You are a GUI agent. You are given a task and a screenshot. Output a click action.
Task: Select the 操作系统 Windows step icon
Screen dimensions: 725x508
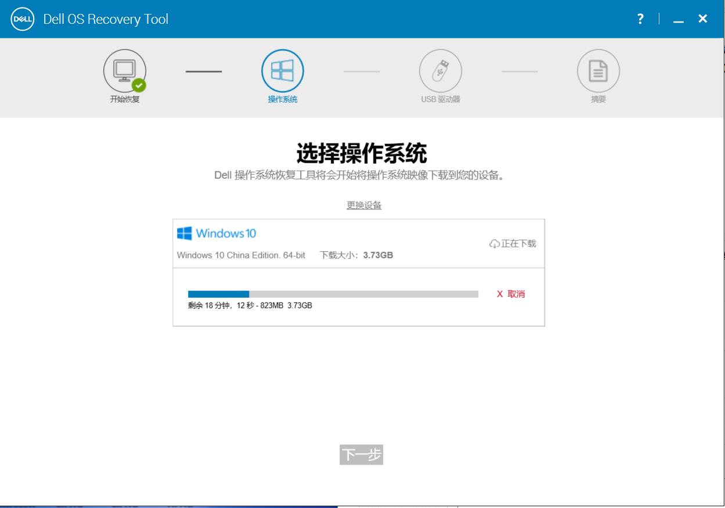pyautogui.click(x=283, y=71)
